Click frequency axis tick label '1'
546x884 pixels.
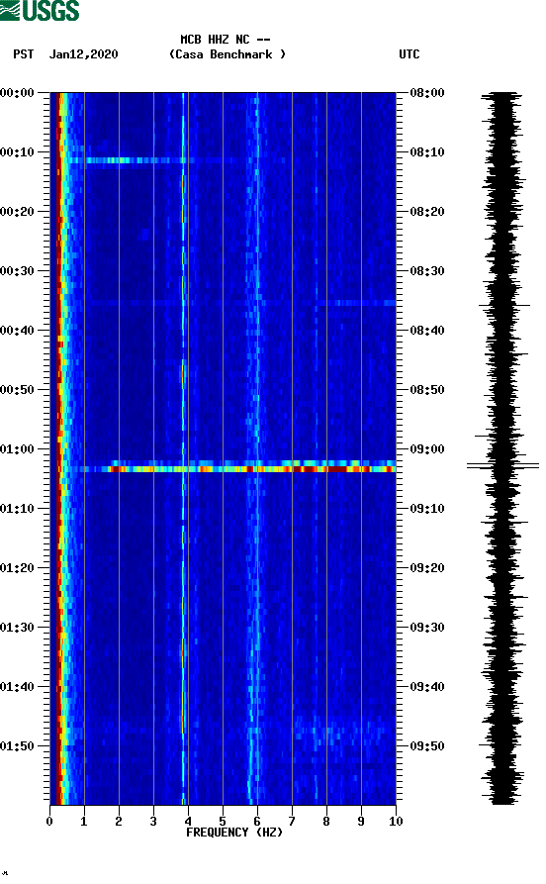click(x=84, y=822)
